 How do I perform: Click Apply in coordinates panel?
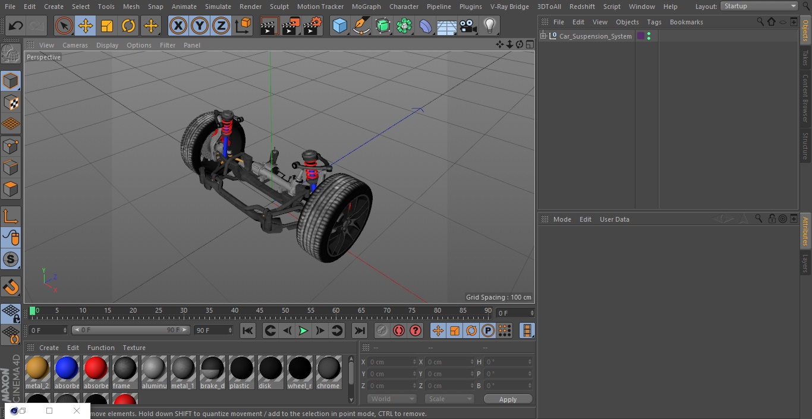pyautogui.click(x=508, y=399)
